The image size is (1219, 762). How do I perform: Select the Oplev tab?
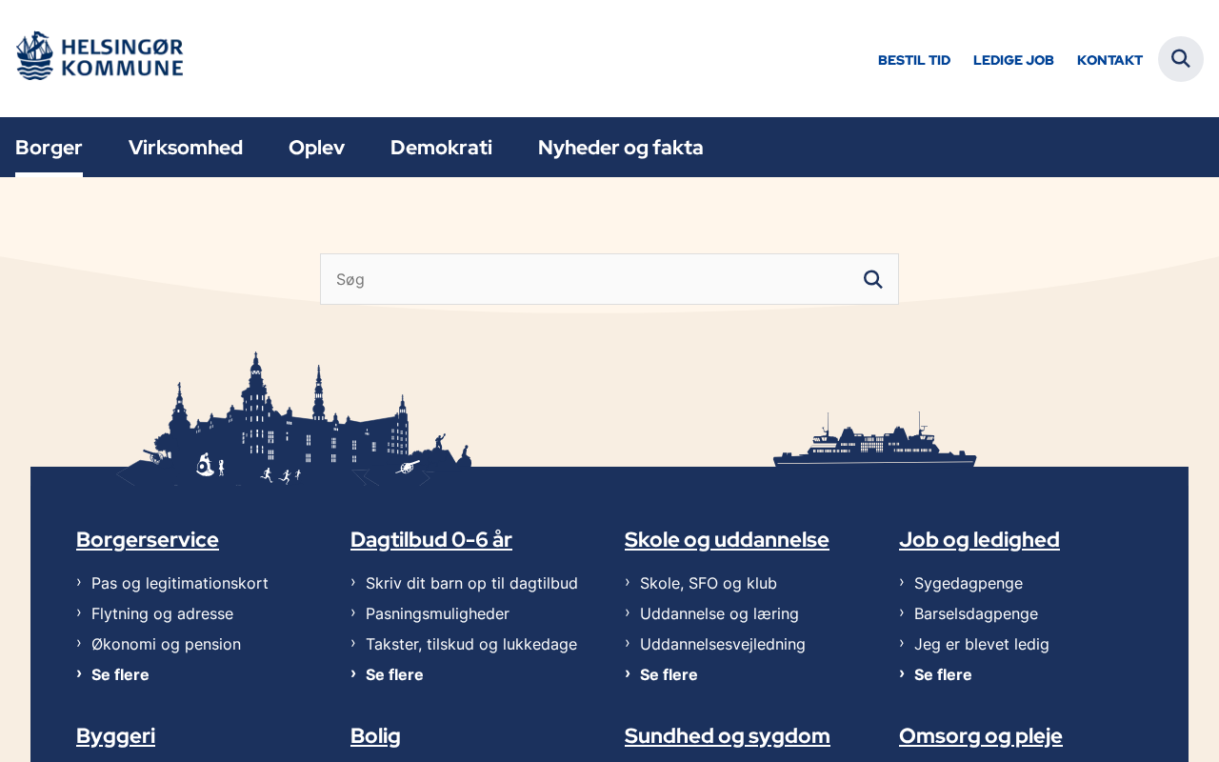[316, 148]
